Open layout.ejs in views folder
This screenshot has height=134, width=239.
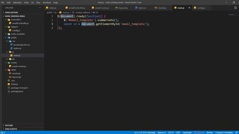[x=16, y=77]
